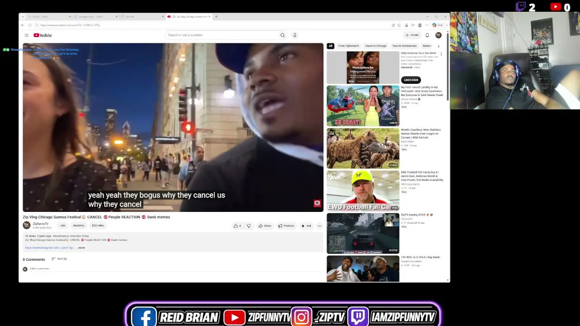This screenshot has height=326, width=580.
Task: Click the YouTube search input field
Action: pyautogui.click(x=222, y=35)
